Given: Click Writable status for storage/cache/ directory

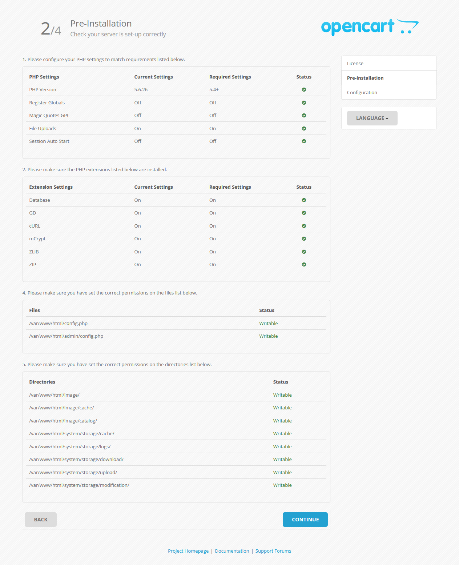Looking at the screenshot, I should (x=282, y=434).
